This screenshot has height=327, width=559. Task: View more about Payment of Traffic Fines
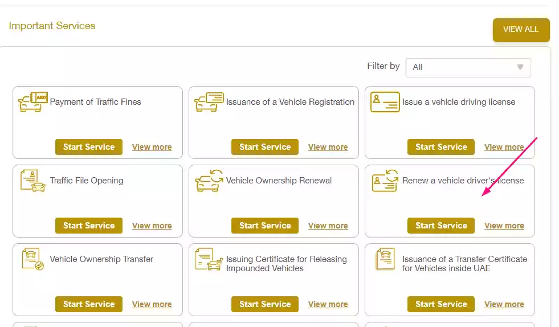tap(152, 147)
